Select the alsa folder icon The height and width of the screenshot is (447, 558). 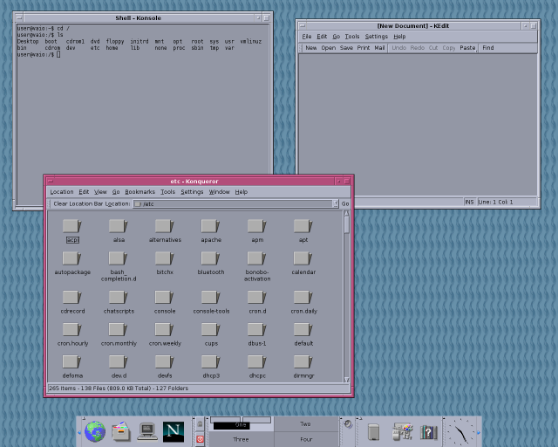(x=119, y=226)
